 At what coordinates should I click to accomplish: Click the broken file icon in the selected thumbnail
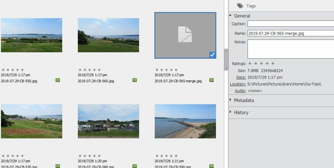click(x=185, y=34)
